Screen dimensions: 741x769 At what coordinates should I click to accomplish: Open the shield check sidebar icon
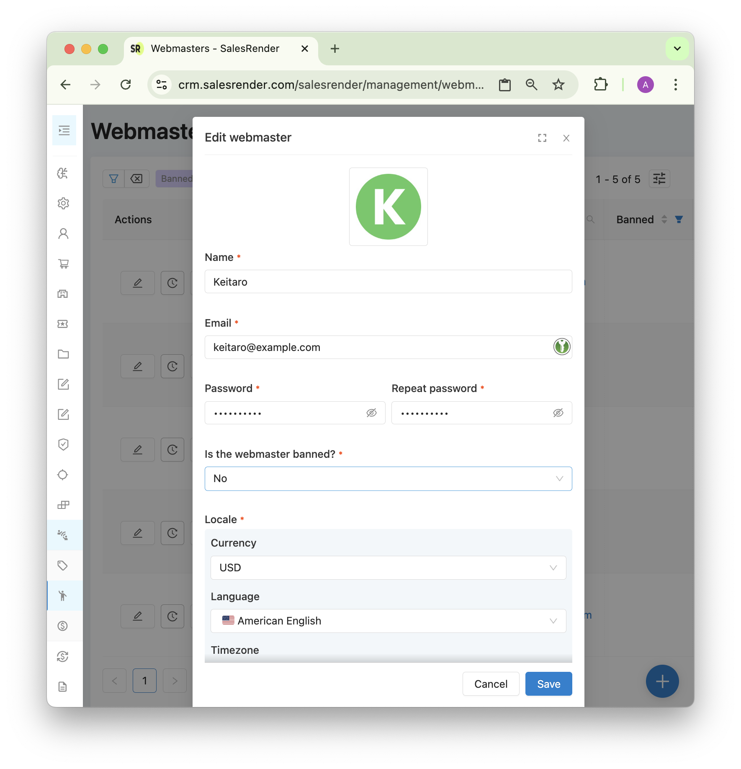pyautogui.click(x=63, y=444)
